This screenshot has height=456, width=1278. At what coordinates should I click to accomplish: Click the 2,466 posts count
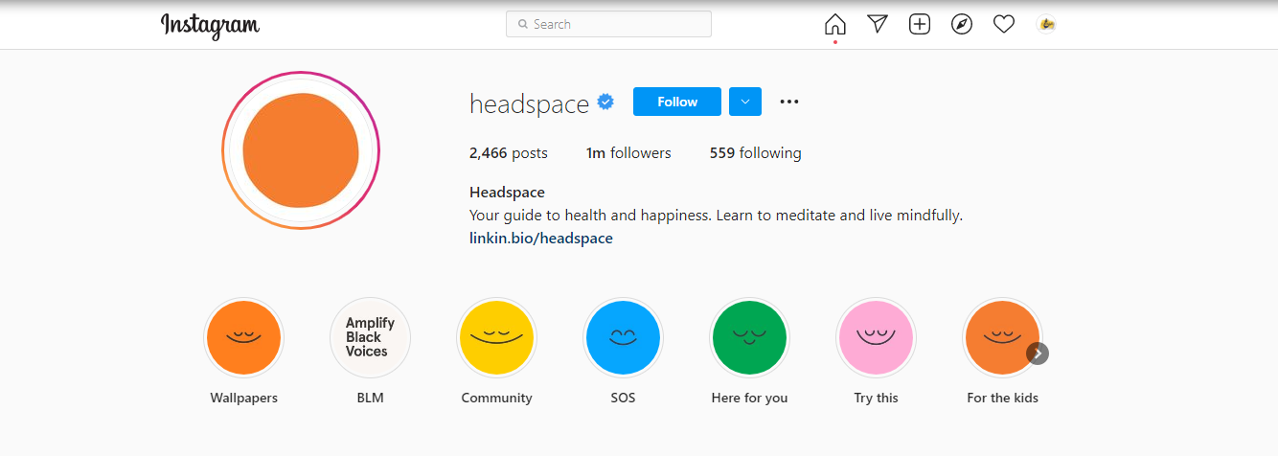click(509, 153)
